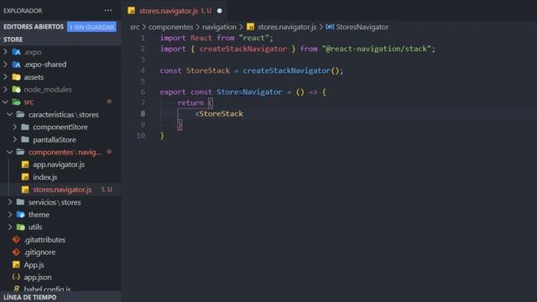Click the 1 SIN GUARDAR badge

click(91, 27)
